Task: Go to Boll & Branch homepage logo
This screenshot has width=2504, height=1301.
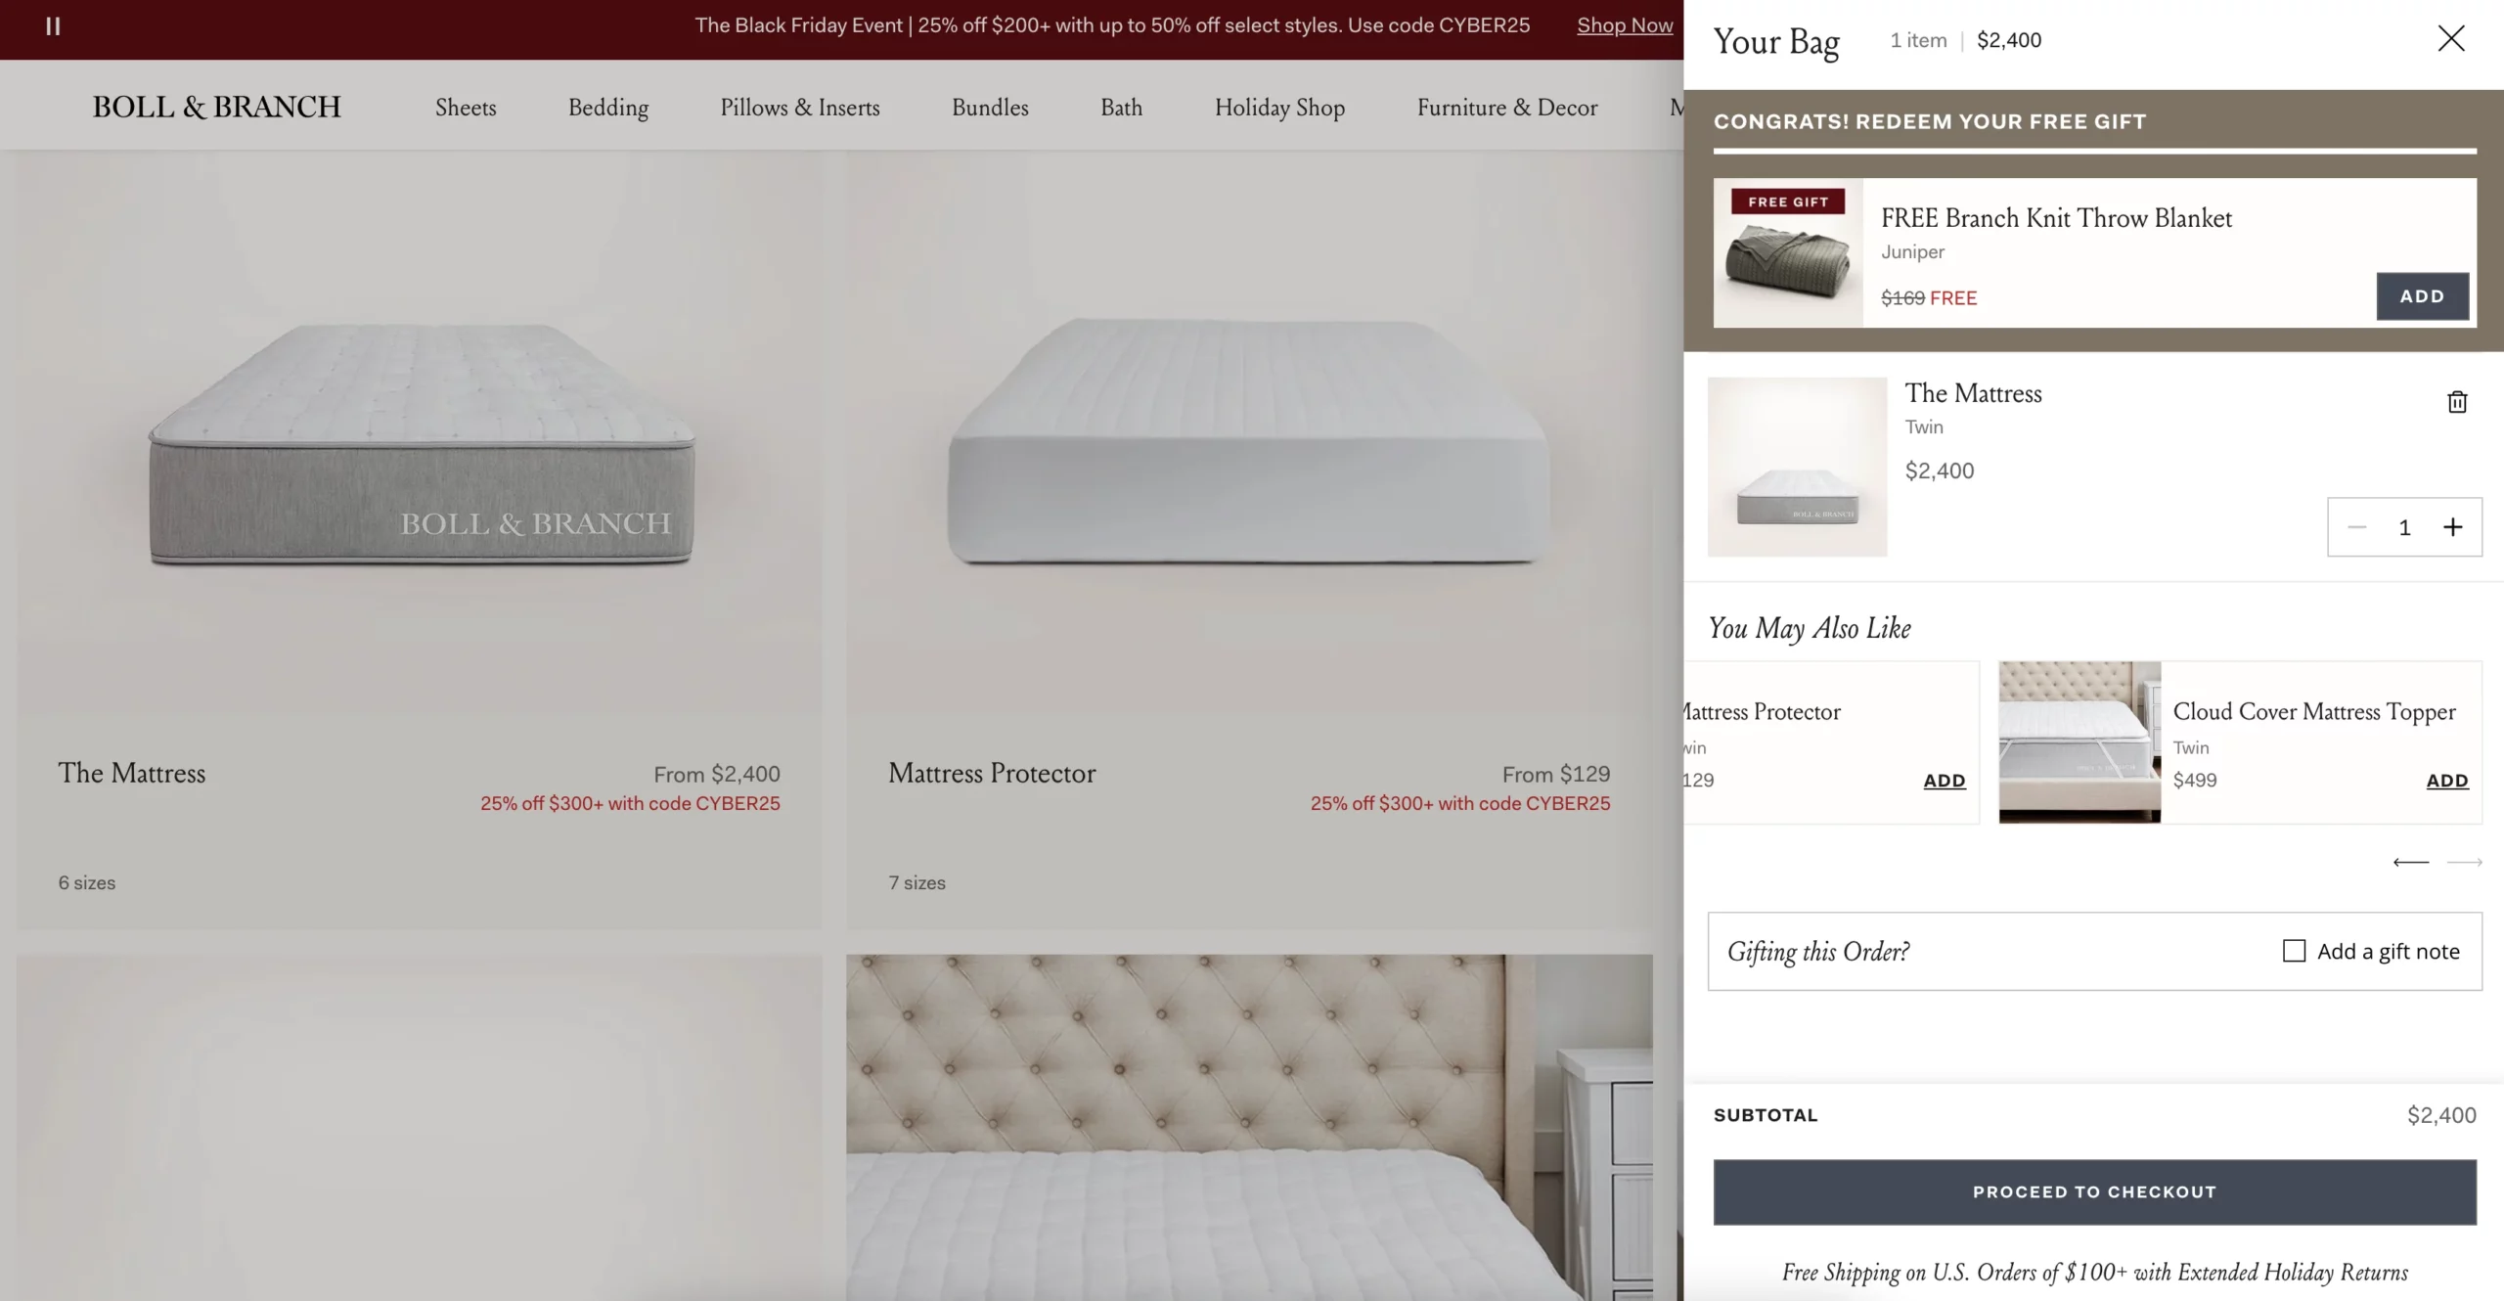Action: pos(217,107)
